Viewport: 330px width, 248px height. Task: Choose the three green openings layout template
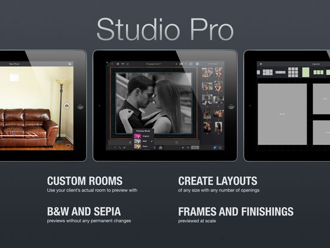click(x=318, y=72)
